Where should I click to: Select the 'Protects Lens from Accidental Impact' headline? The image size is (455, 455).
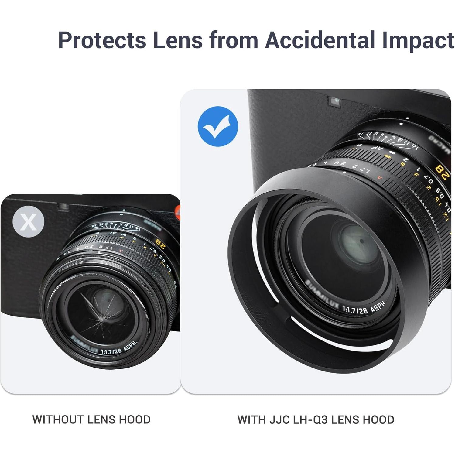pos(256,41)
